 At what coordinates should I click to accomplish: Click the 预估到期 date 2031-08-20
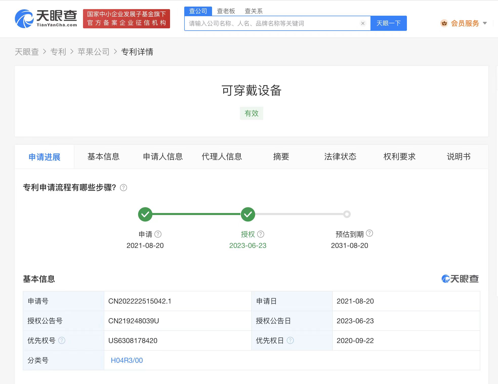[349, 245]
